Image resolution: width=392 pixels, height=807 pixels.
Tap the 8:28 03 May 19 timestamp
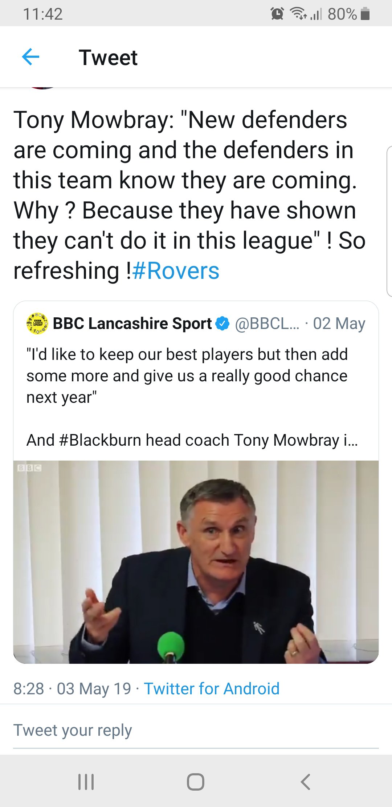point(72,688)
